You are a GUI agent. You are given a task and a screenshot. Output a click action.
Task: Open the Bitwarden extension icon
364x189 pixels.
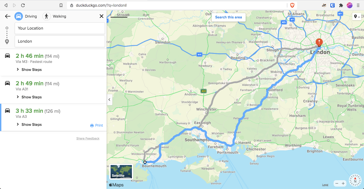333,5
